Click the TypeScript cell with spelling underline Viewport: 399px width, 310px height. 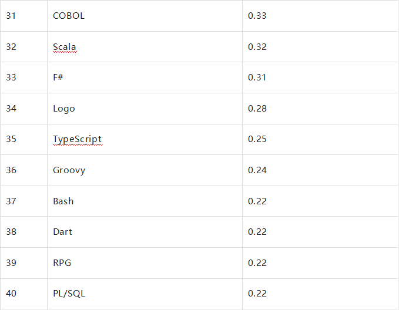point(145,139)
